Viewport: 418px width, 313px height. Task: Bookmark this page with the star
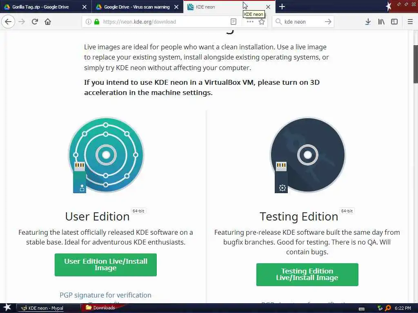click(262, 22)
